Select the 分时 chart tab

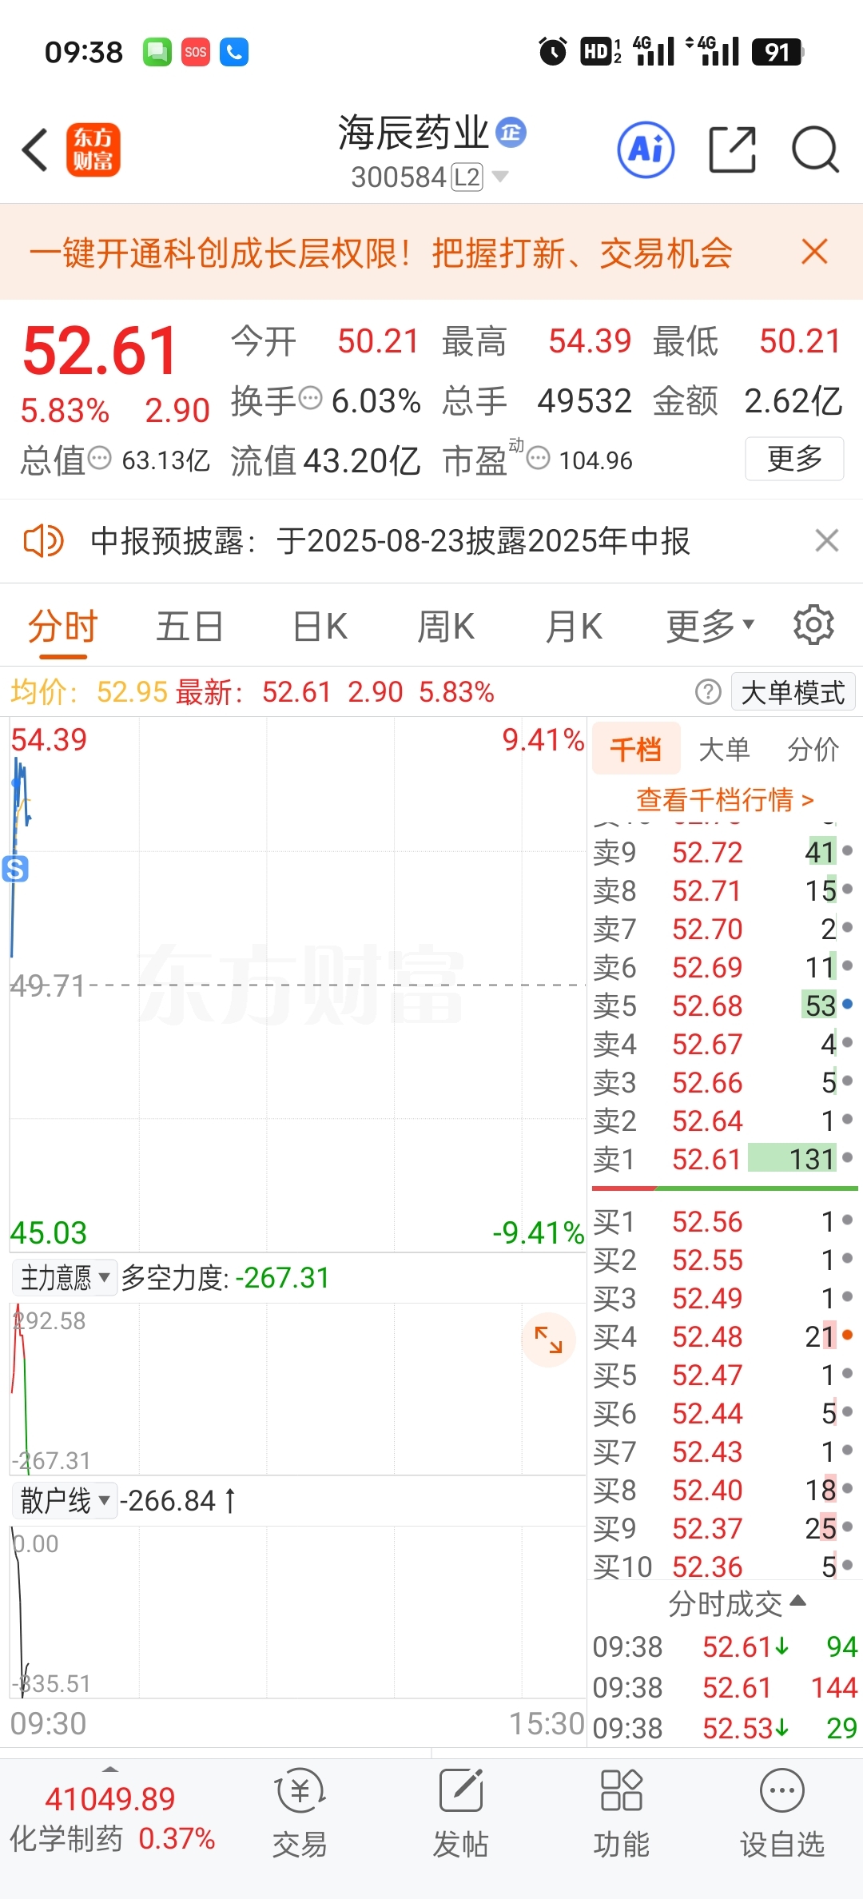[x=63, y=626]
